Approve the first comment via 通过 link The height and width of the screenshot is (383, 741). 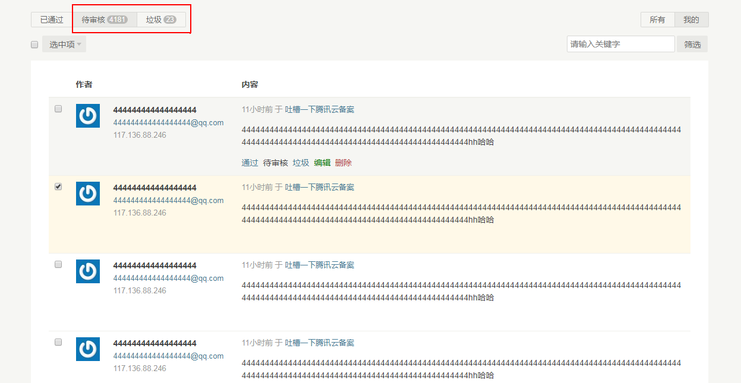point(250,162)
